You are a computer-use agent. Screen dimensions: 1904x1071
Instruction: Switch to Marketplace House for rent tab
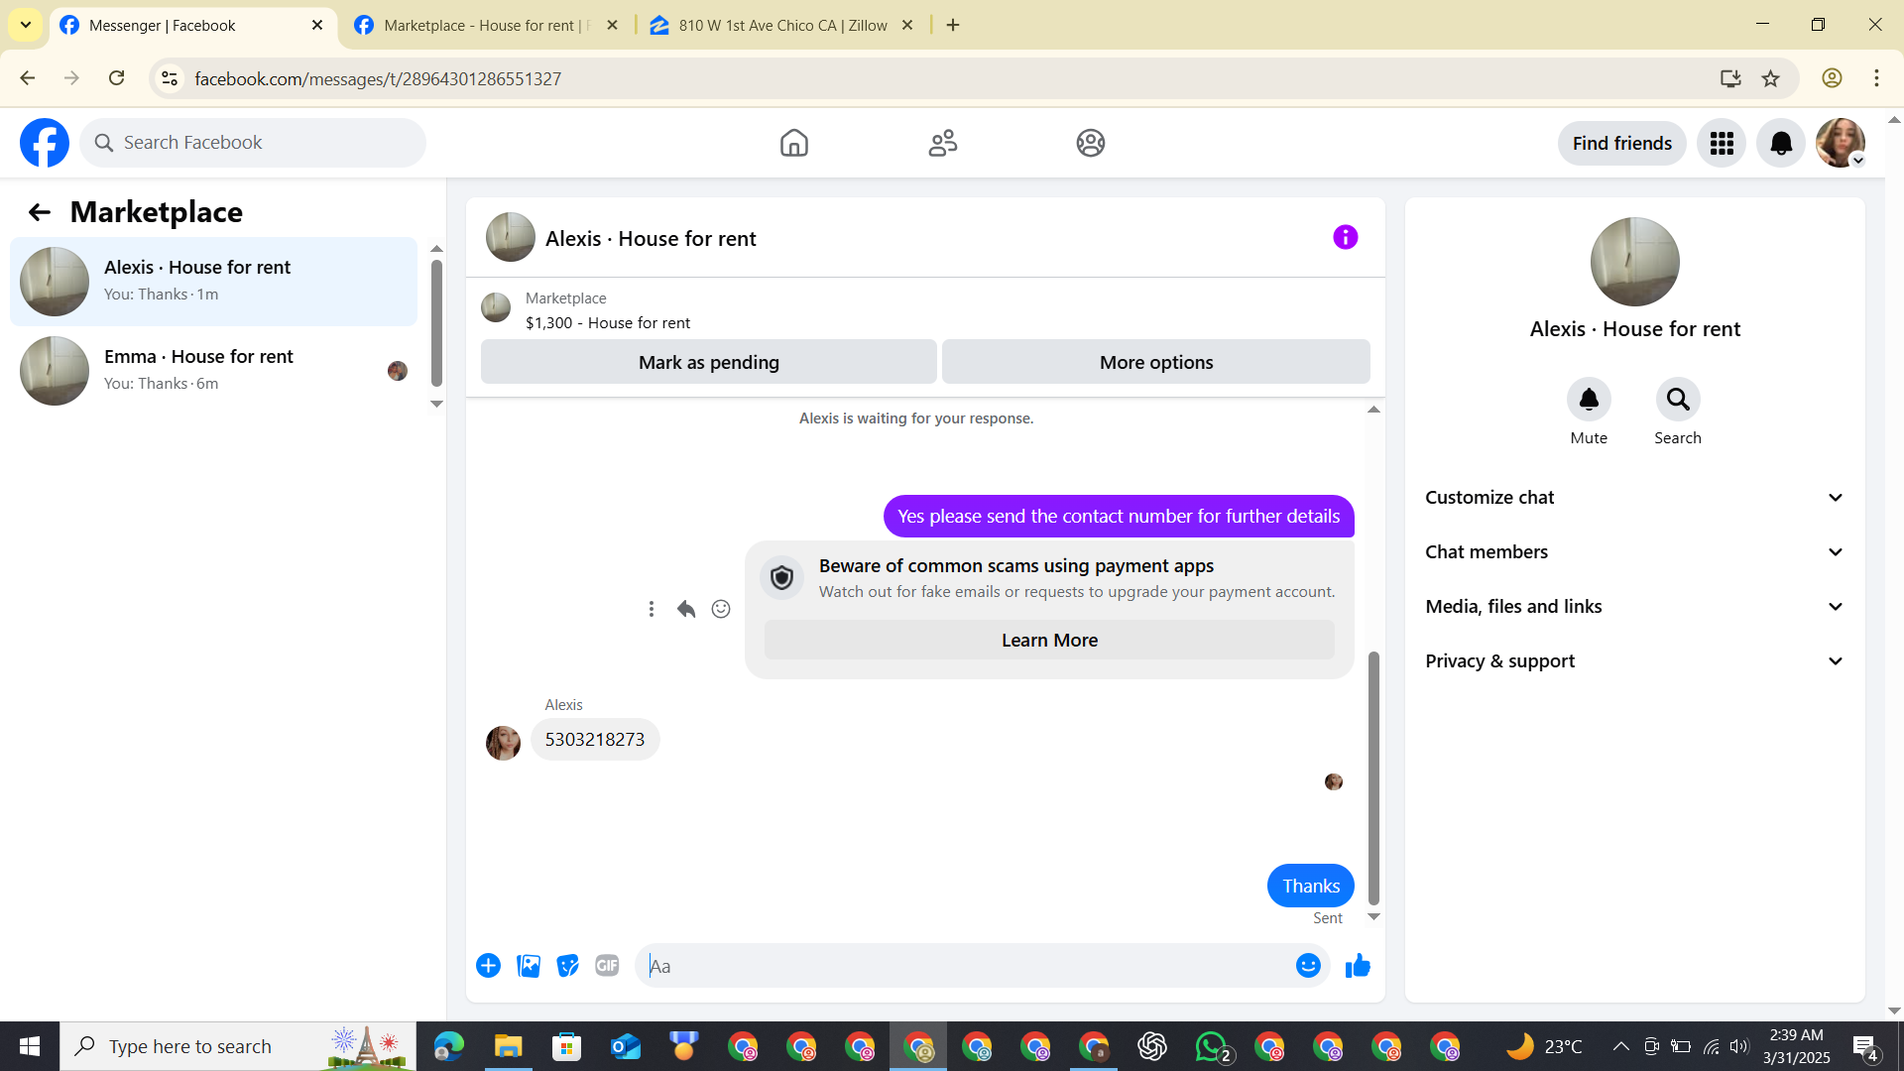[x=486, y=26]
